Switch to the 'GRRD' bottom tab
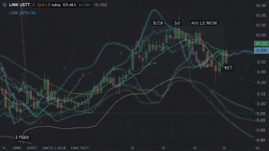Viewport: 269px width, 151px height. (x=32, y=148)
